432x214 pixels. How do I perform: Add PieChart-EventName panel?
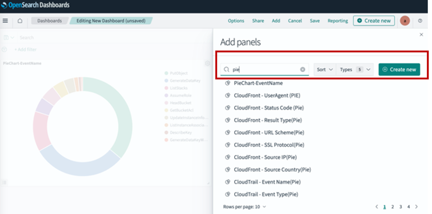coord(258,83)
